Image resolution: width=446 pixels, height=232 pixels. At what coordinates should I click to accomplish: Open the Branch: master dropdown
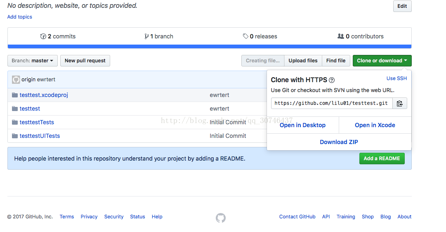(x=33, y=61)
